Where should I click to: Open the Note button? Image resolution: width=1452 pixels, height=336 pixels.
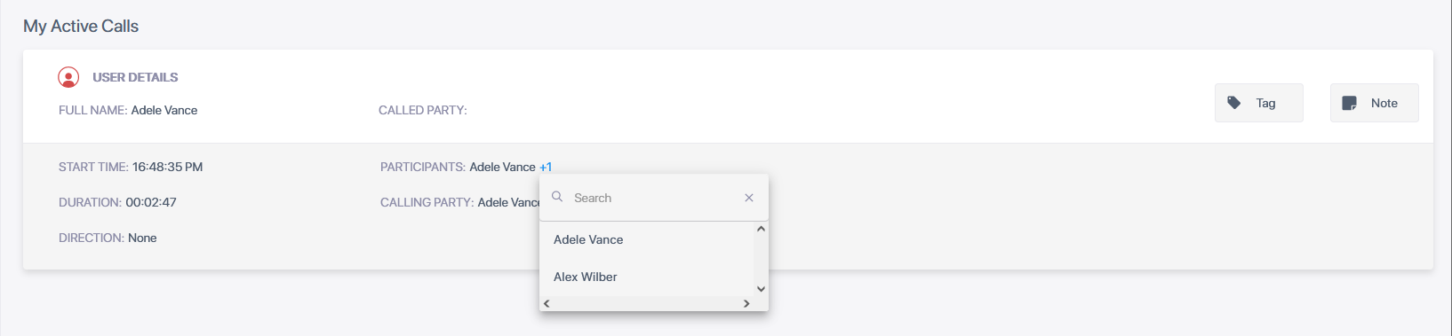1374,103
